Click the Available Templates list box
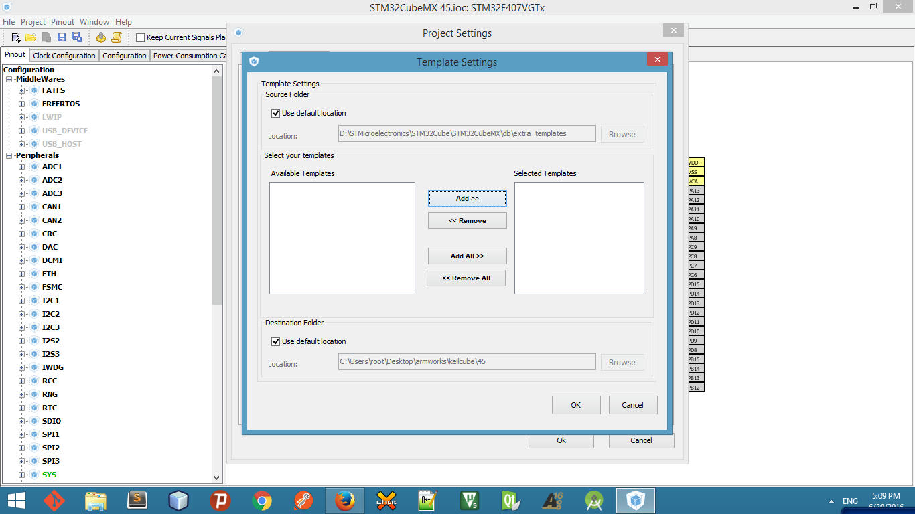Image resolution: width=915 pixels, height=514 pixels. pos(342,238)
